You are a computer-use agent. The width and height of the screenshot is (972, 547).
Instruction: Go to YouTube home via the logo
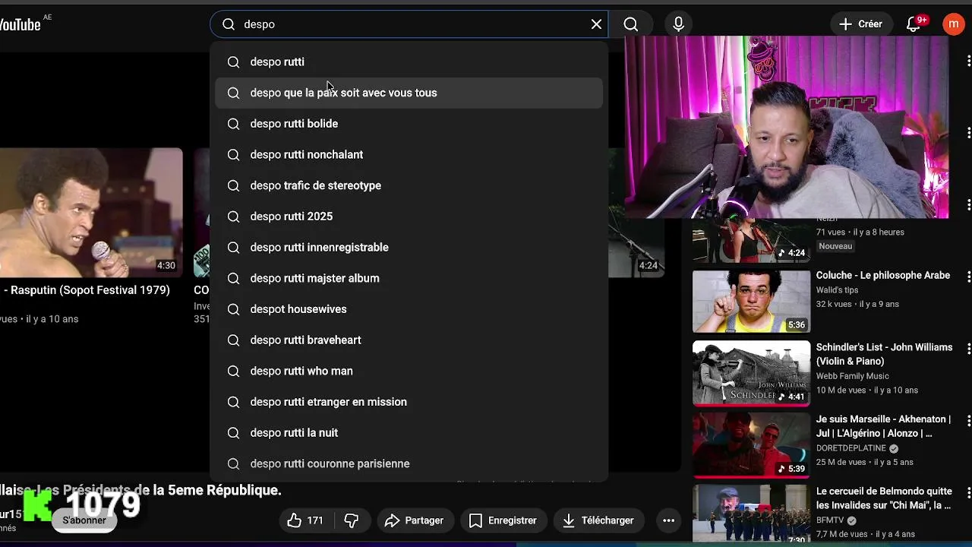coord(21,24)
